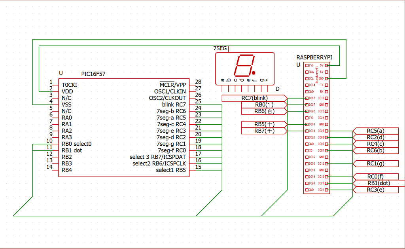
Task: Select the RC1(g) net label
Action: [x=376, y=163]
